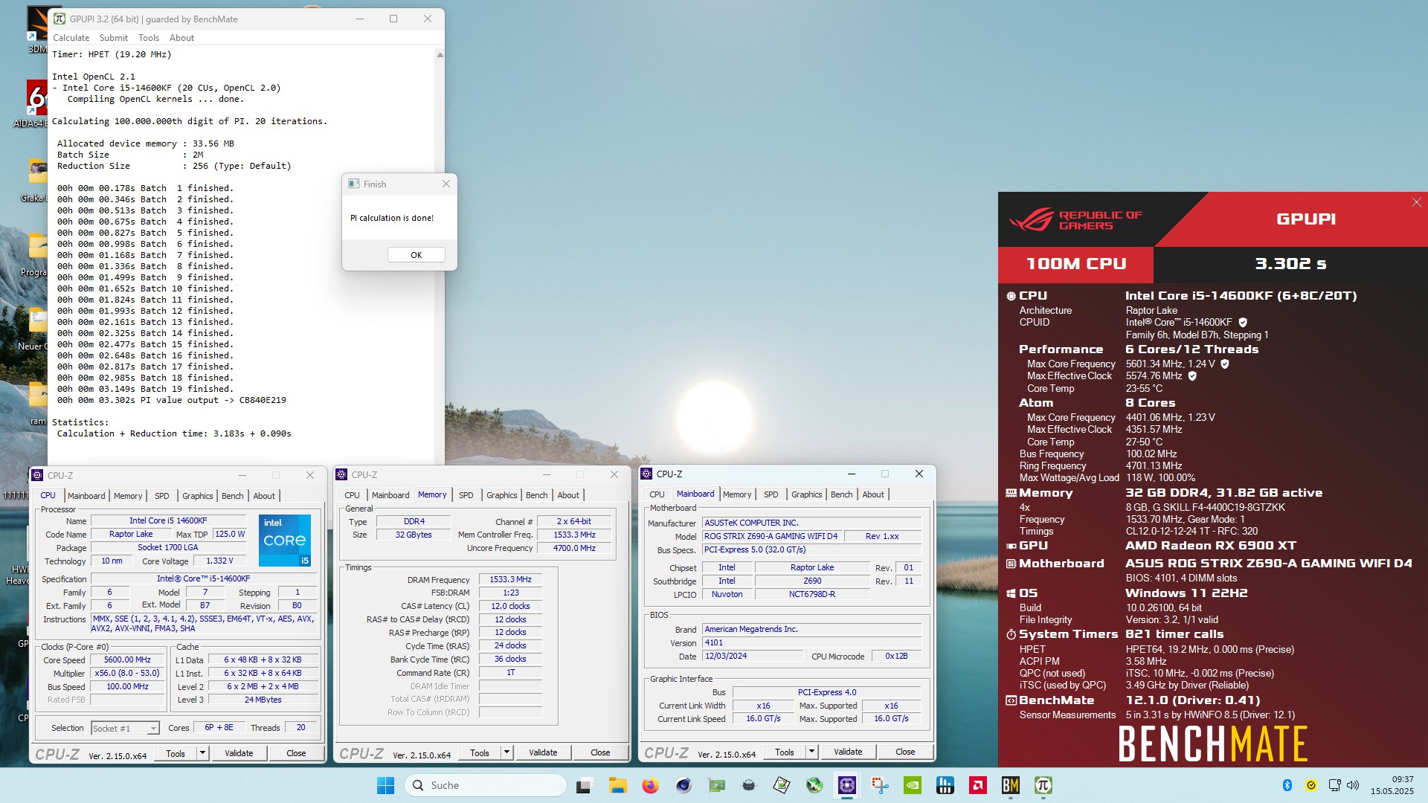Open Tools dropdown arrow in left CPU-Z window
This screenshot has width=1428, height=803.
coord(202,753)
